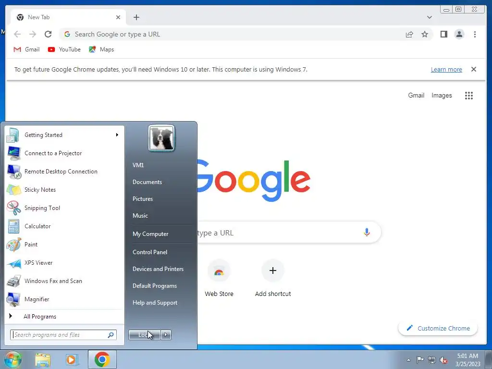492x369 pixels.
Task: Click the user account picture
Action: (x=161, y=138)
